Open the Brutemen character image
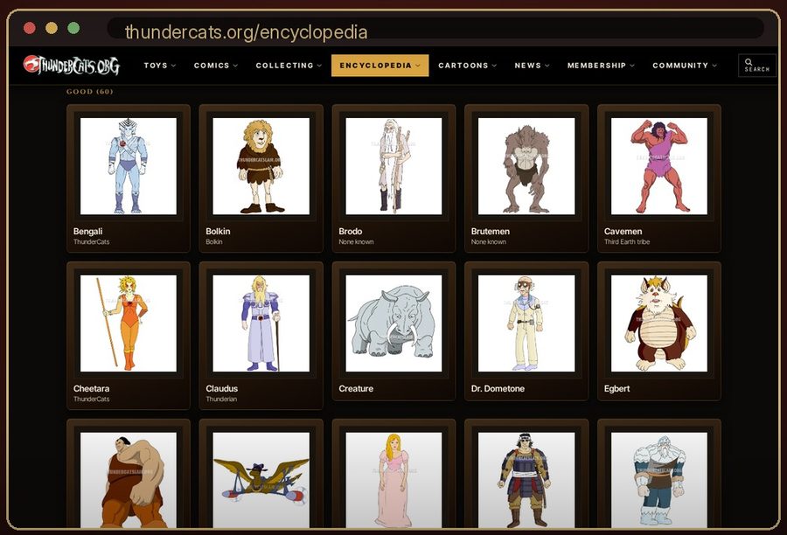The image size is (787, 535). tap(526, 166)
